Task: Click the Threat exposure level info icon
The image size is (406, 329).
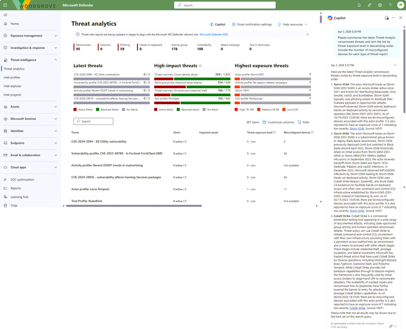Action: (x=274, y=132)
